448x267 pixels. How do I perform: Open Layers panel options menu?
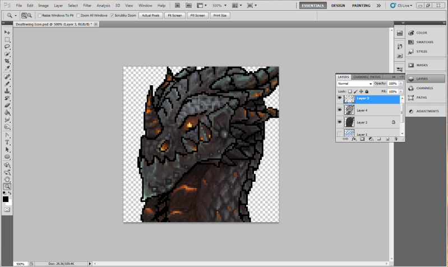[x=402, y=77]
